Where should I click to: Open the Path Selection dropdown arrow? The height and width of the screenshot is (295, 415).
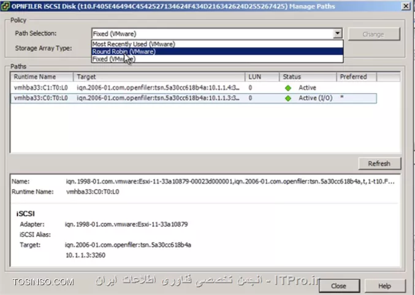tap(337, 34)
